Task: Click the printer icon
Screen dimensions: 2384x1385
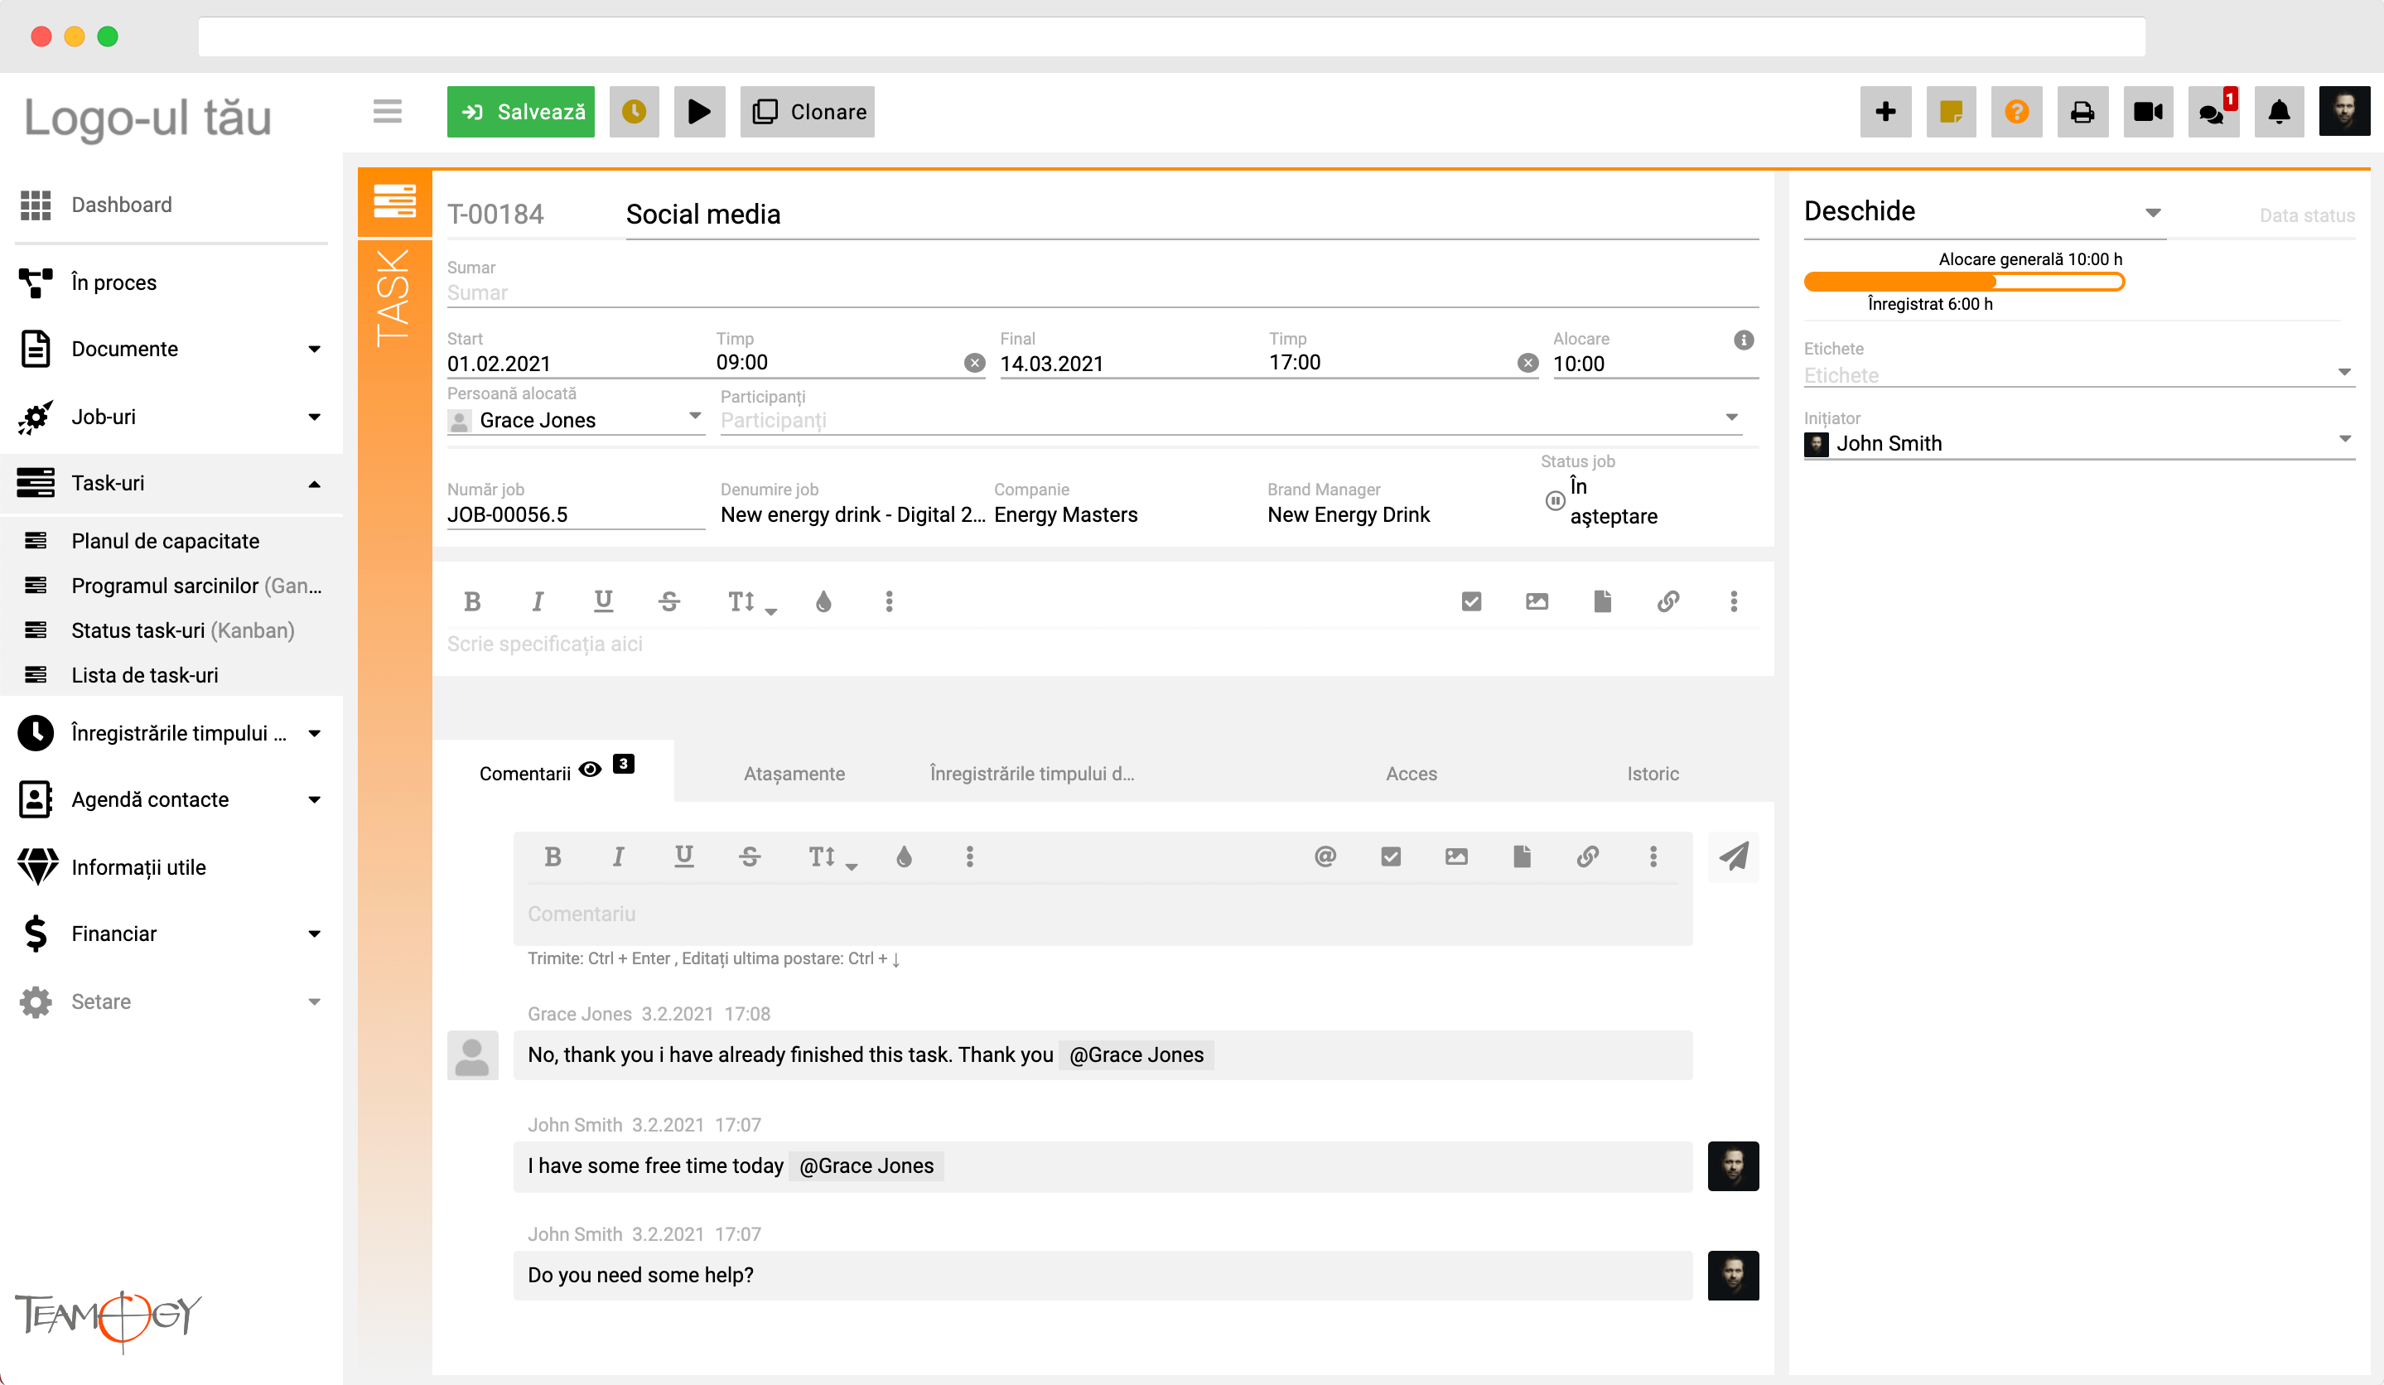Action: [2082, 112]
